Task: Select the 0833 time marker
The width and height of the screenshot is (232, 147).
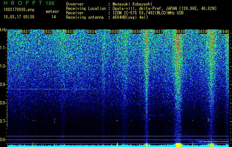Action: pyautogui.click(x=70, y=32)
